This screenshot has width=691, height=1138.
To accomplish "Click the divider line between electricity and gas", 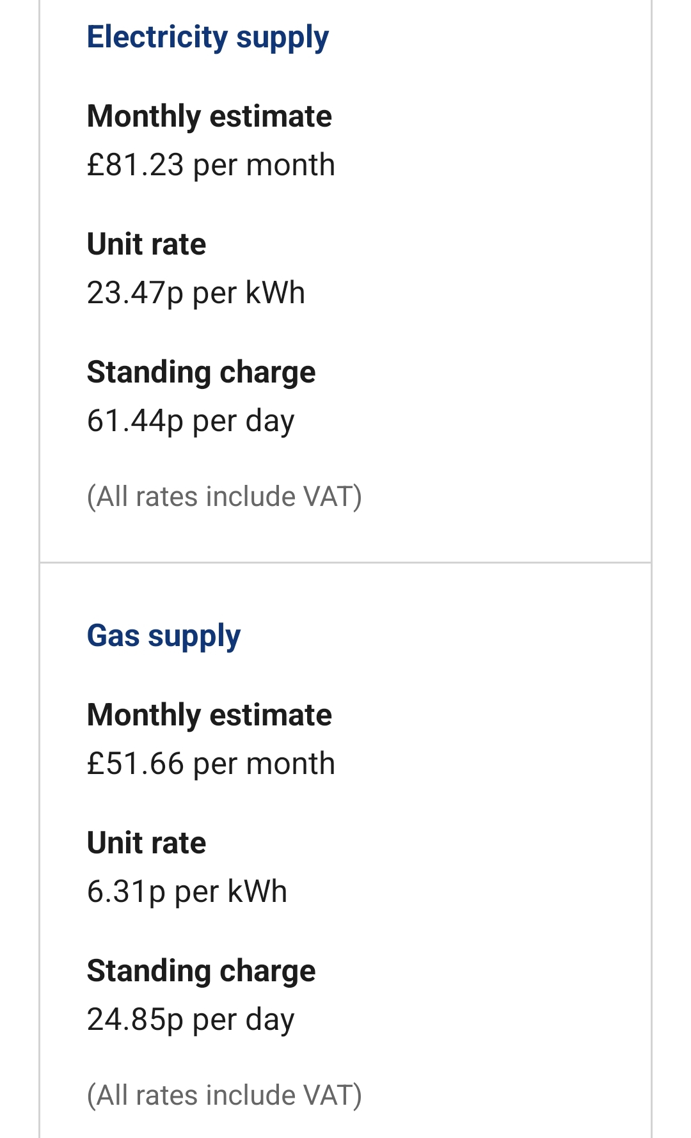I will tap(345, 563).
